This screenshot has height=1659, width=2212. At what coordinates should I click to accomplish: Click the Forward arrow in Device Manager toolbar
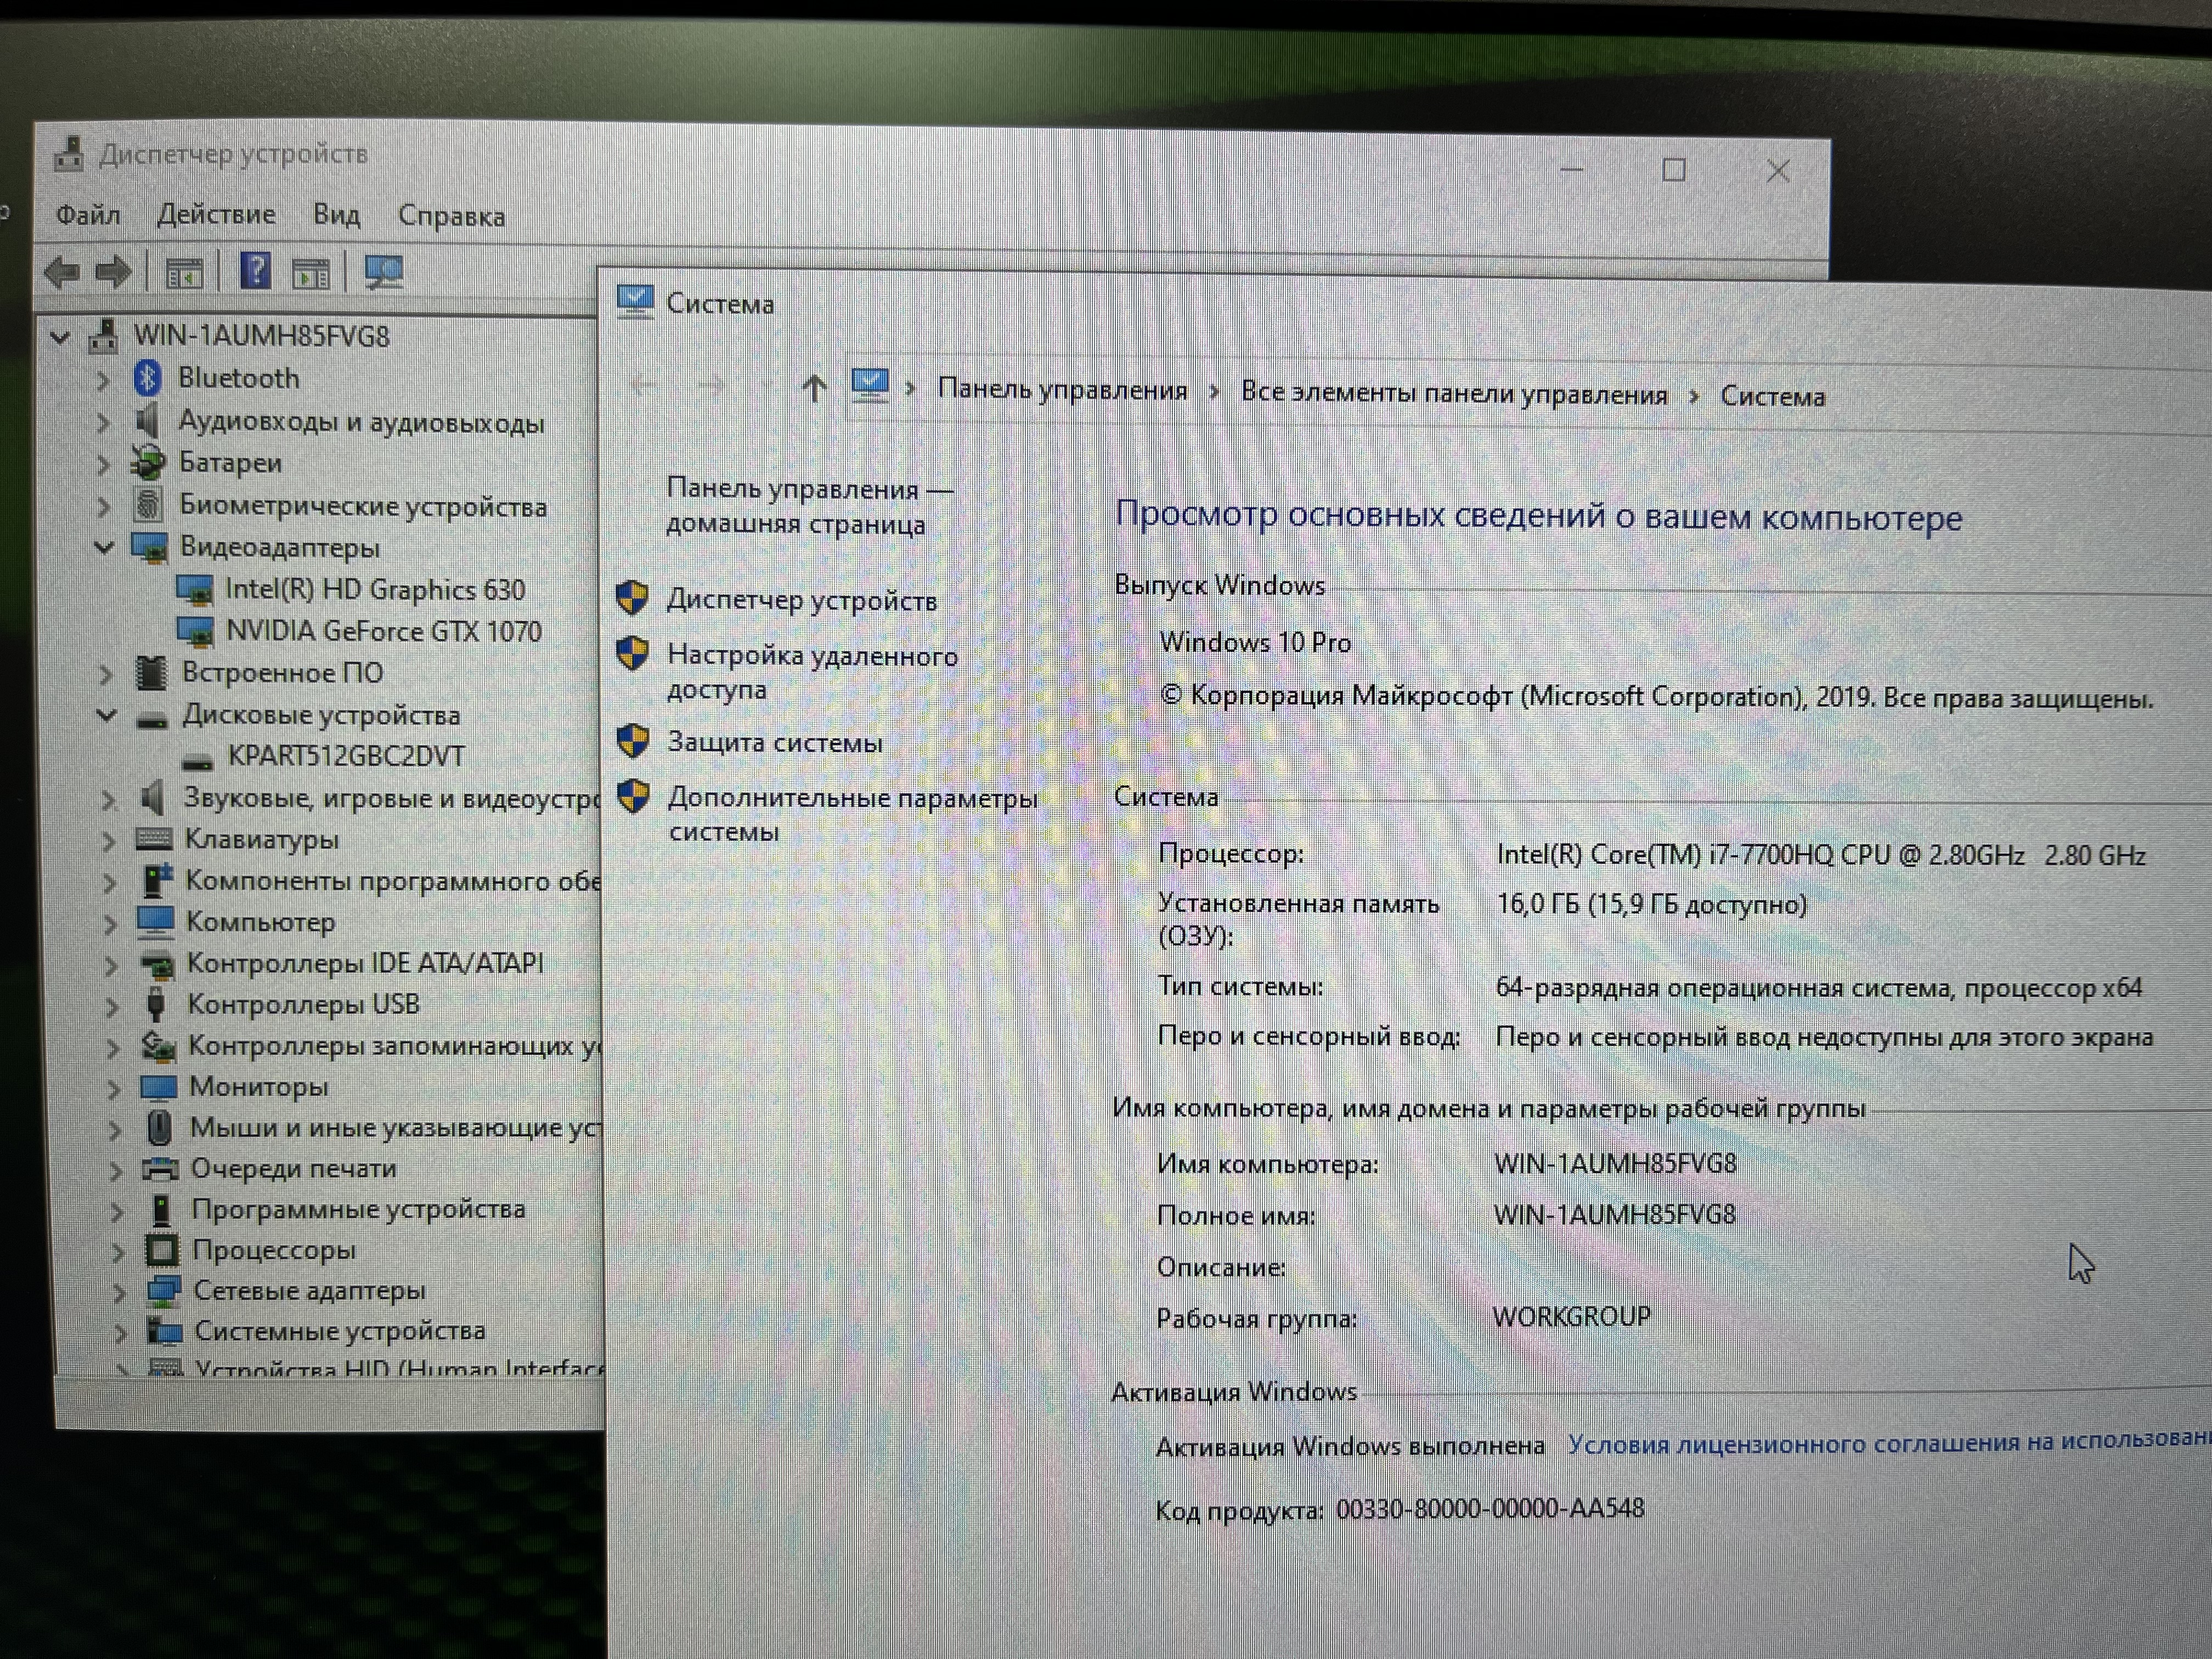(x=113, y=272)
